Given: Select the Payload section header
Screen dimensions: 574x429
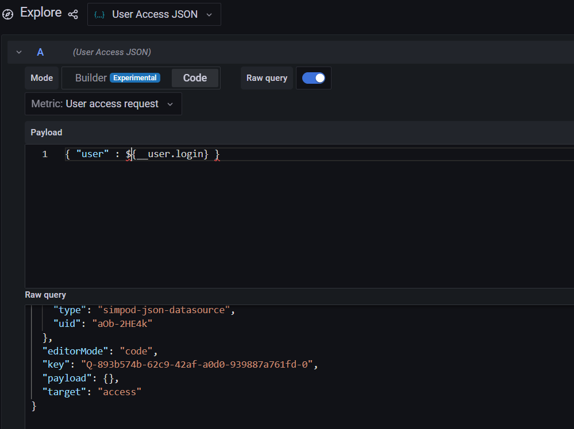Looking at the screenshot, I should [x=46, y=132].
